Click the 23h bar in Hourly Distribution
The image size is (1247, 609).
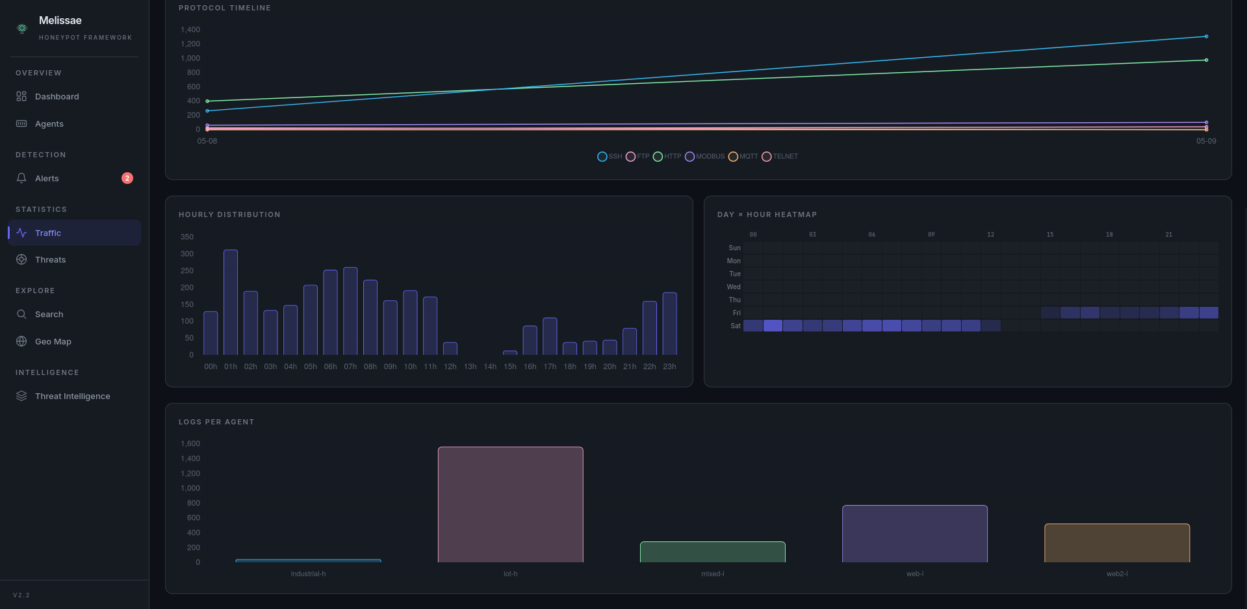tap(669, 324)
